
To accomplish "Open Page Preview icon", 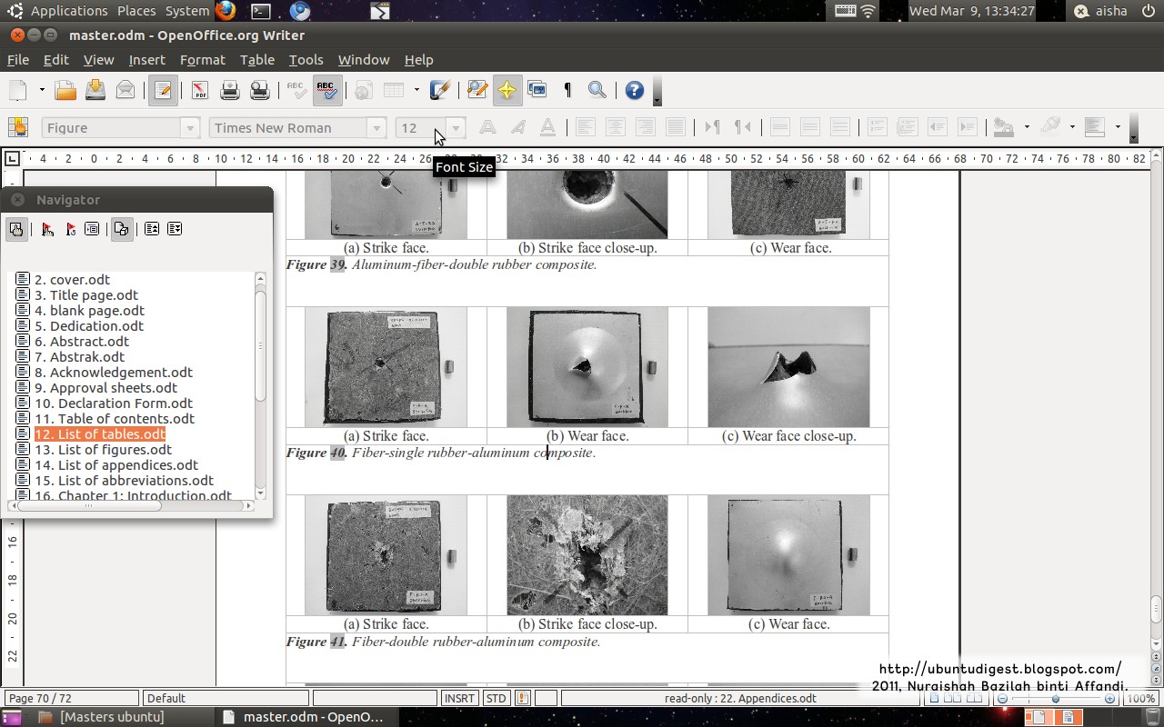I will click(260, 90).
